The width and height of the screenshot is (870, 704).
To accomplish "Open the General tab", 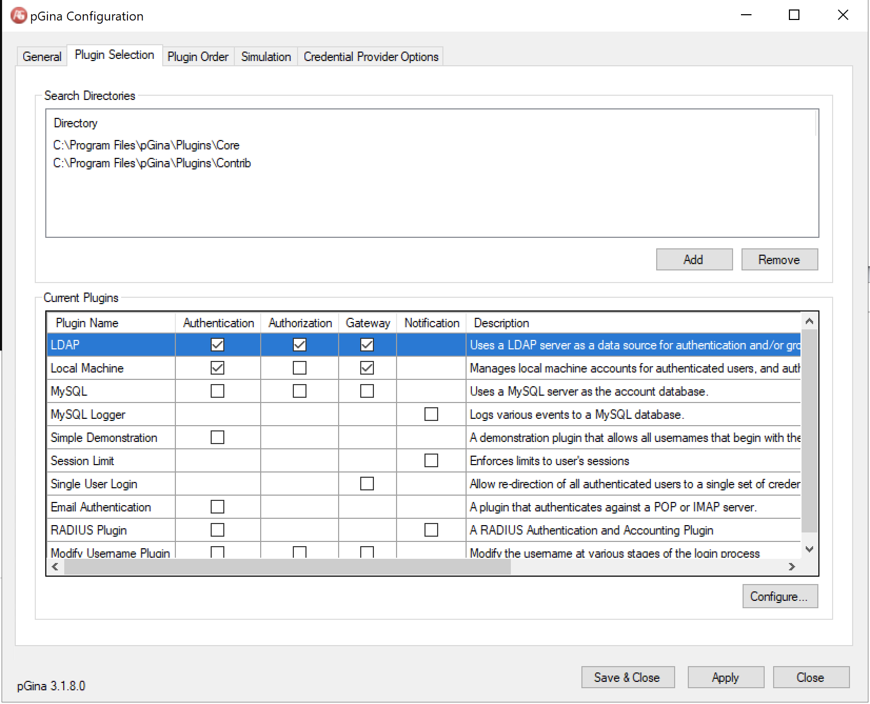I will 42,56.
